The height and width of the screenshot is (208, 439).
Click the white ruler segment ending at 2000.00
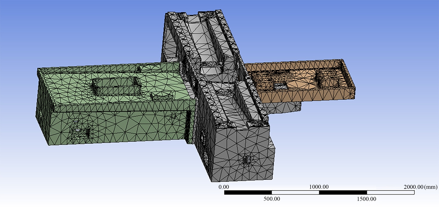point(390,192)
